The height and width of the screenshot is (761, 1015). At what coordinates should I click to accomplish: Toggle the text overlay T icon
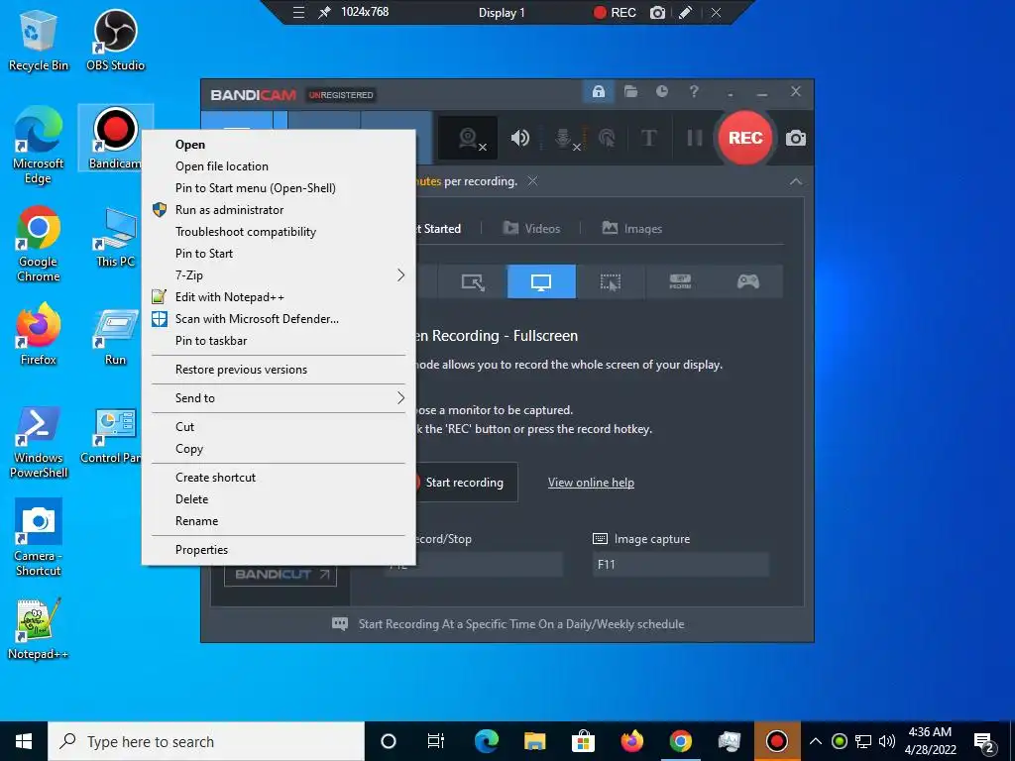click(x=648, y=138)
